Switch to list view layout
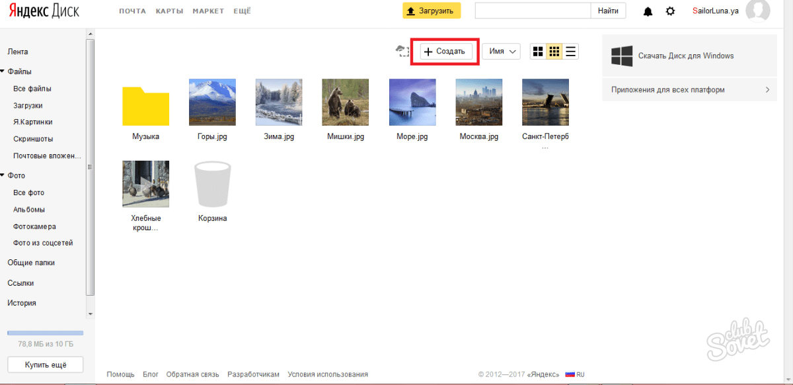The image size is (793, 385). click(x=571, y=52)
